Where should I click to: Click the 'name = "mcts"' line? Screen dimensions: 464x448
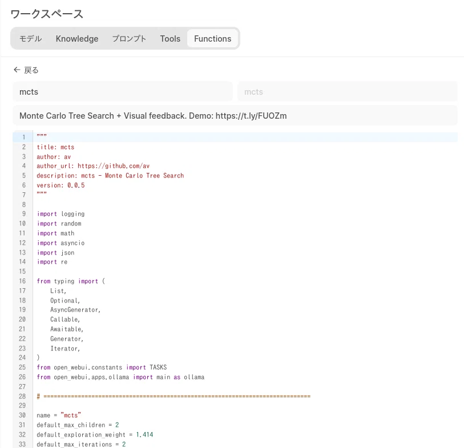(59, 415)
